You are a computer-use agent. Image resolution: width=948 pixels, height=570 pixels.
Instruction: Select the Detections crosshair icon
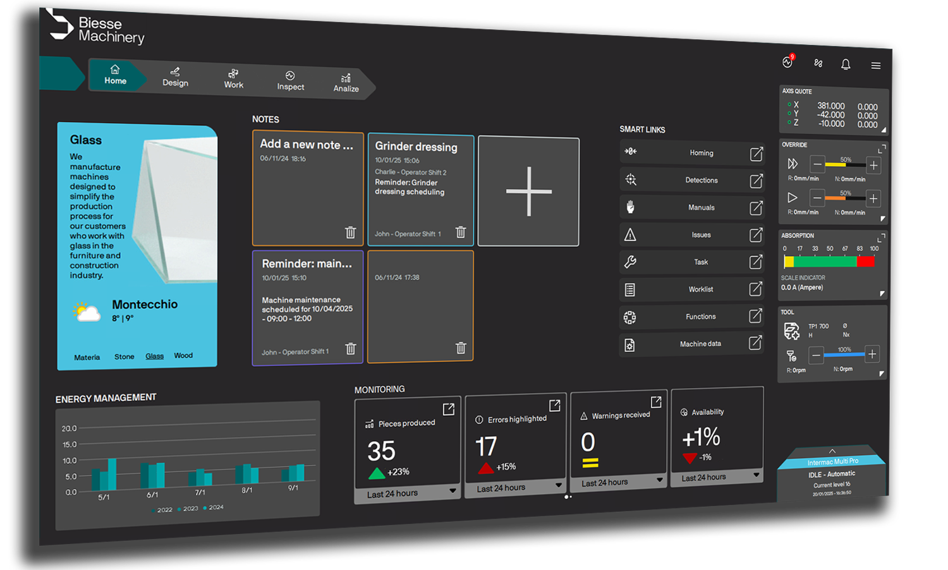[630, 179]
